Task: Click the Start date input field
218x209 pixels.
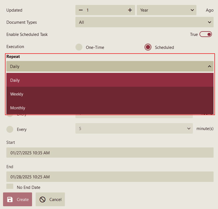Action: coord(110,153)
